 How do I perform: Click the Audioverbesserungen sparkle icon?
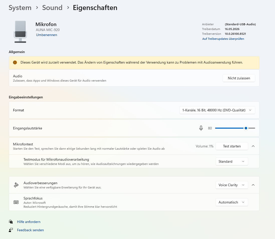coord(16,185)
